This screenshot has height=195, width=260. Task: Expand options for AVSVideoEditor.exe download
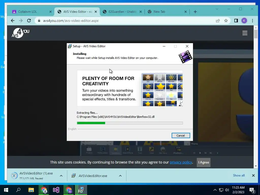[x=120, y=176]
